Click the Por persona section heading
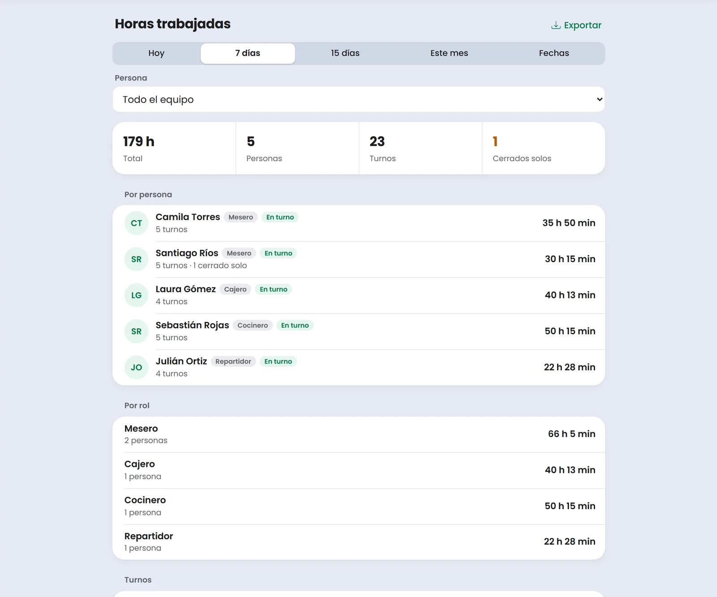717x597 pixels. pyautogui.click(x=148, y=195)
